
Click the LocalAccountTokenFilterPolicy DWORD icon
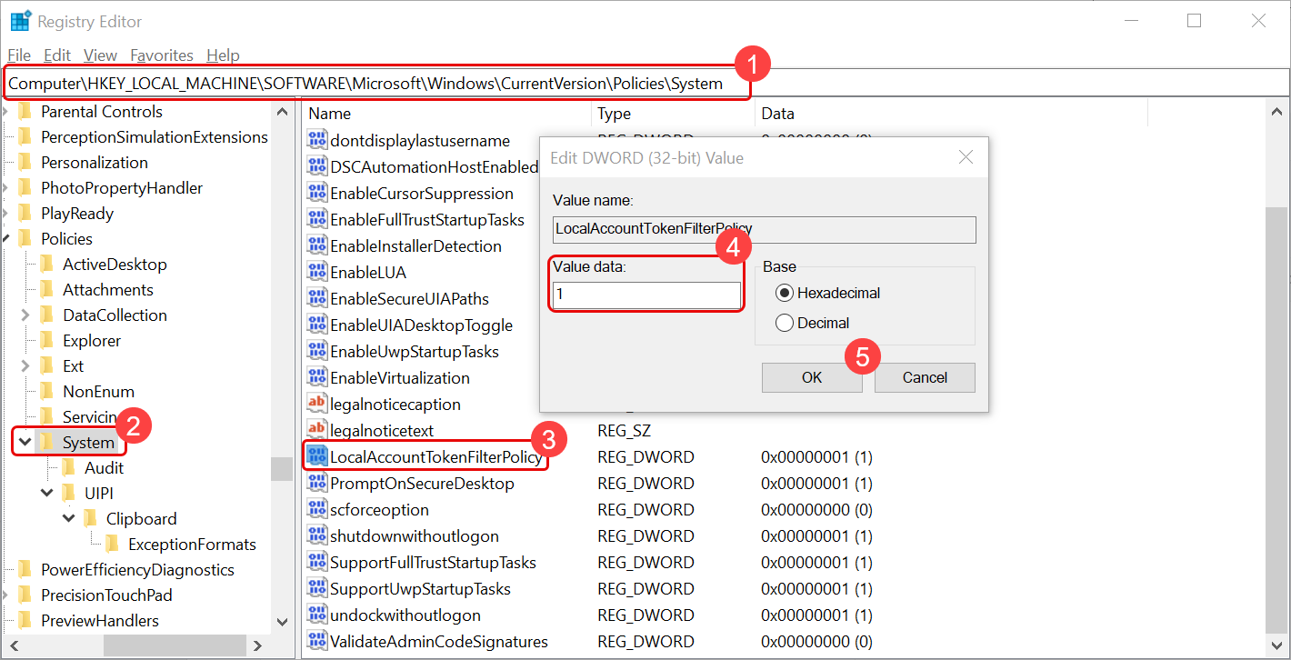click(317, 456)
